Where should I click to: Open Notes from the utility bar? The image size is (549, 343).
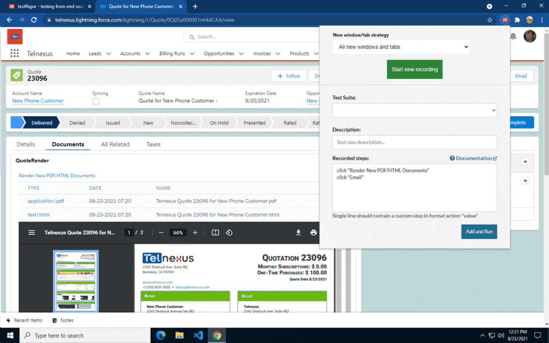[63, 320]
